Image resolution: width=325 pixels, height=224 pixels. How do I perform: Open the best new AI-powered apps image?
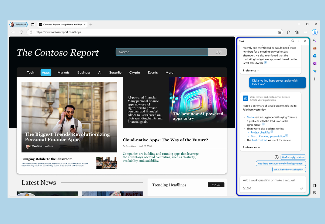198,100
